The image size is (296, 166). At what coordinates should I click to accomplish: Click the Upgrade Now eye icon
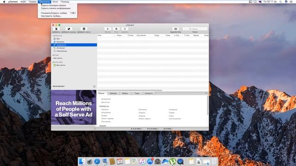[176, 29]
